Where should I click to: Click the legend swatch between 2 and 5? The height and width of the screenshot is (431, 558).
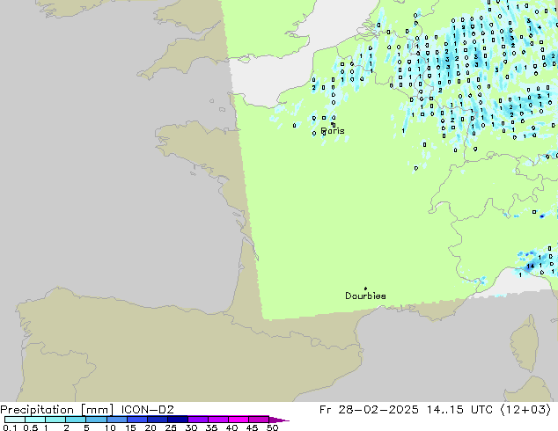click(x=76, y=420)
